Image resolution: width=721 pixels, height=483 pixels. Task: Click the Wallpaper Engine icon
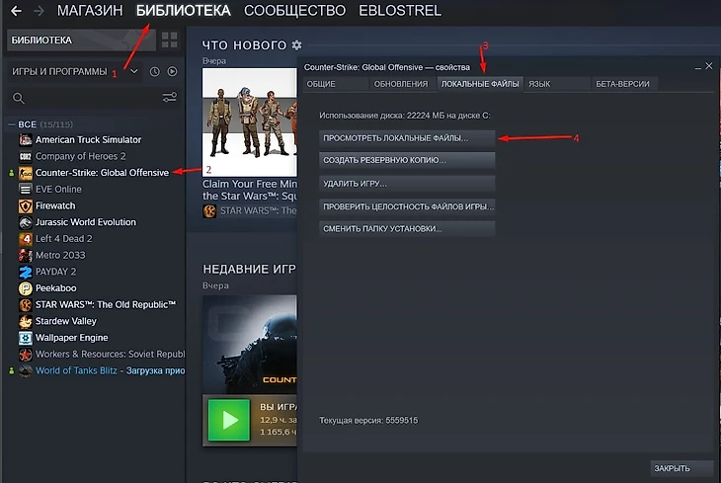tap(26, 338)
